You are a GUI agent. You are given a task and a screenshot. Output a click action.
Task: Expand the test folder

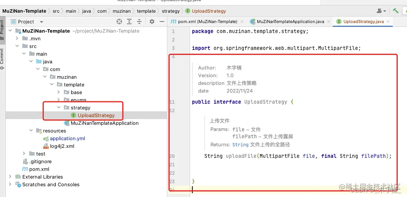(x=24, y=154)
